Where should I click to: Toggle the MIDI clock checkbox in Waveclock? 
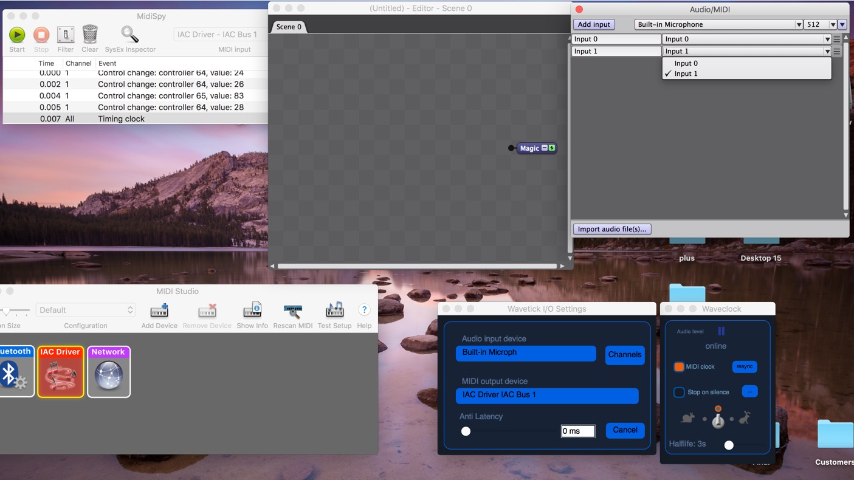click(x=679, y=367)
